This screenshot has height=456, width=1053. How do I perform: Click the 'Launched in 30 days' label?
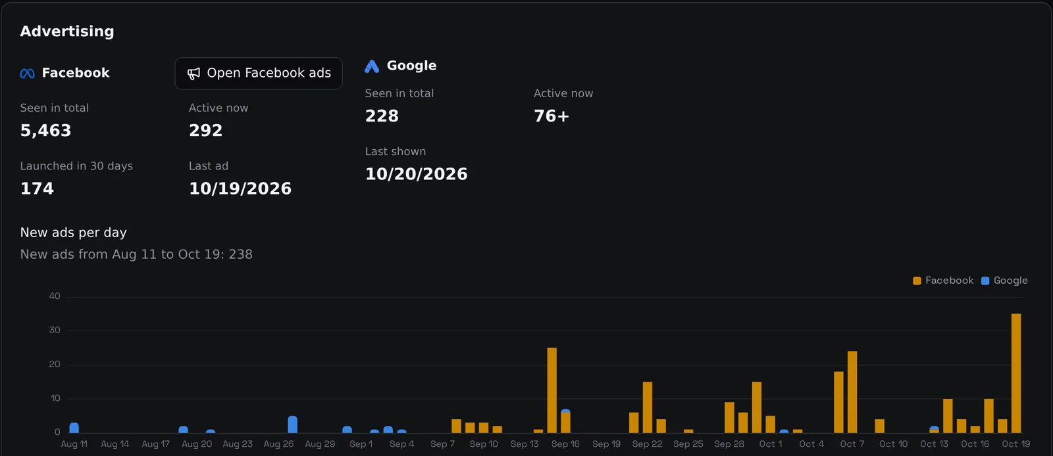tap(76, 166)
